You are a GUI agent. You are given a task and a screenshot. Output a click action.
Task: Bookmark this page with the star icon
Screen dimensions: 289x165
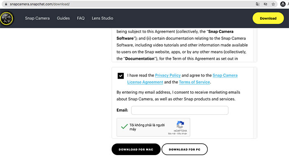tap(273, 4)
